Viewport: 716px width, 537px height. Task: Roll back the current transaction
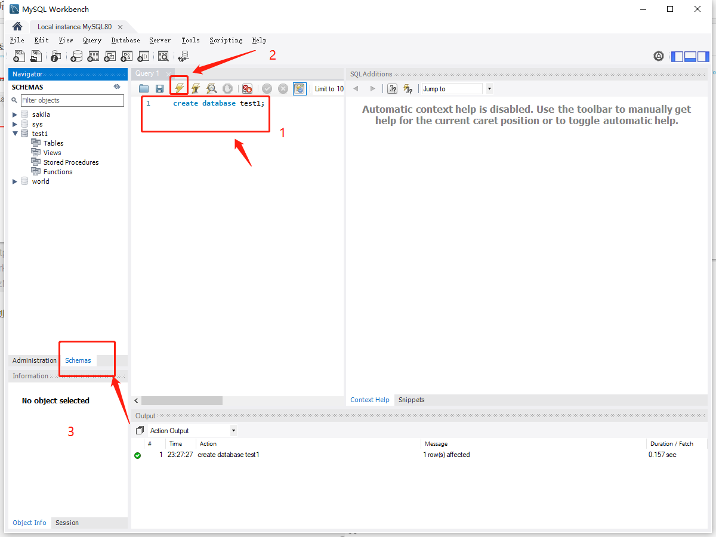pyautogui.click(x=283, y=88)
